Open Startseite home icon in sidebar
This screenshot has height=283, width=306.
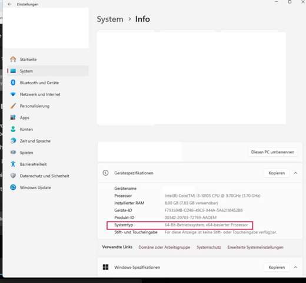click(13, 59)
